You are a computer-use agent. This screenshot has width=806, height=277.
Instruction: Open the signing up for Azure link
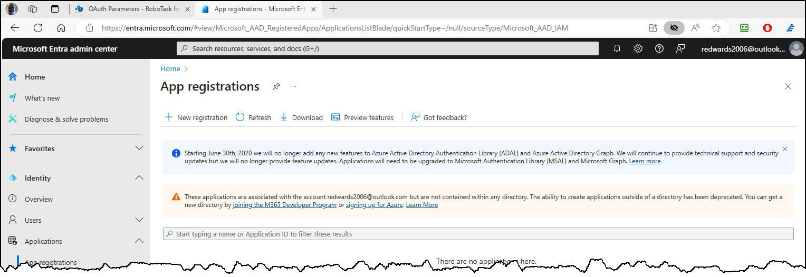coord(374,205)
